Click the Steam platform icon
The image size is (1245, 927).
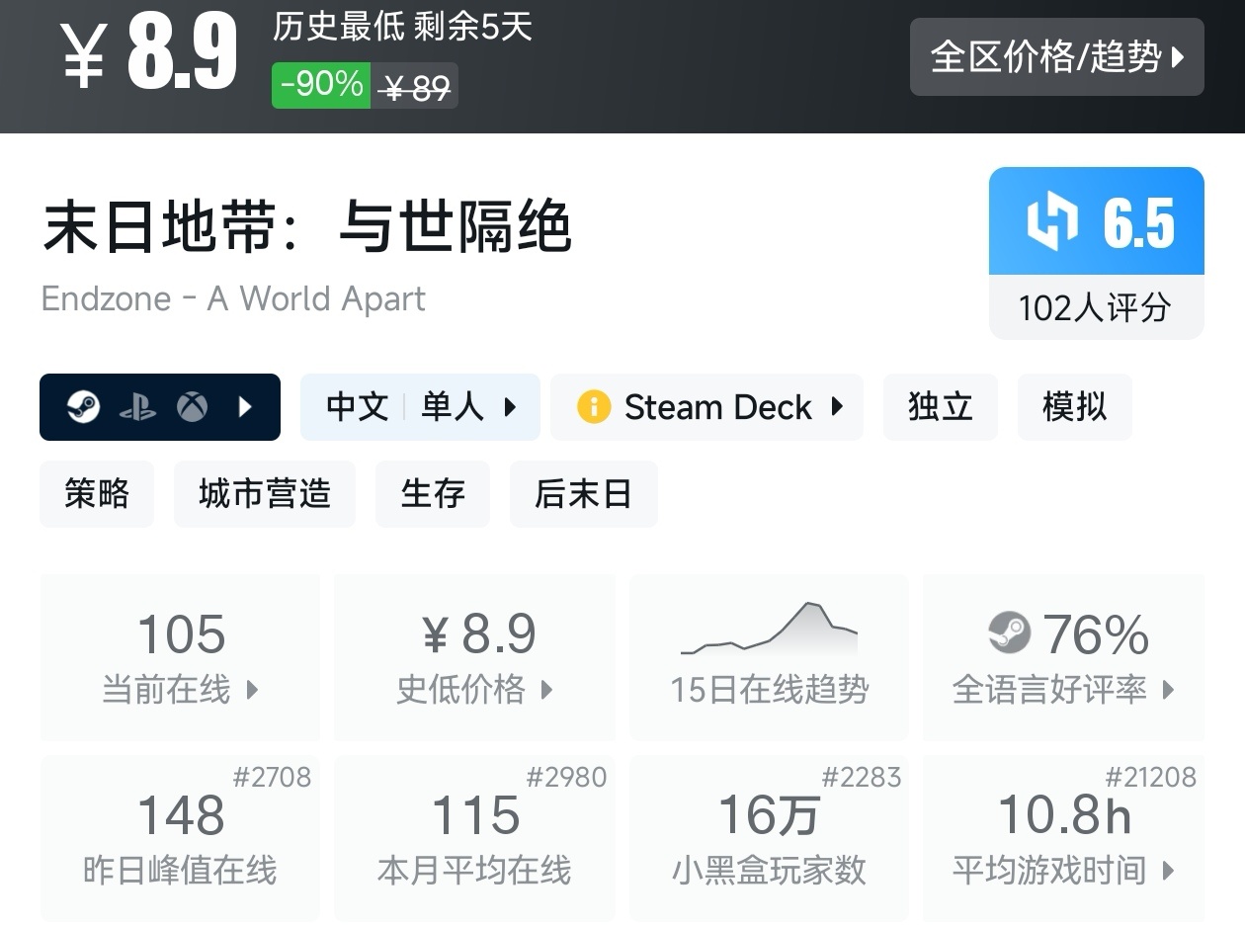(x=84, y=406)
